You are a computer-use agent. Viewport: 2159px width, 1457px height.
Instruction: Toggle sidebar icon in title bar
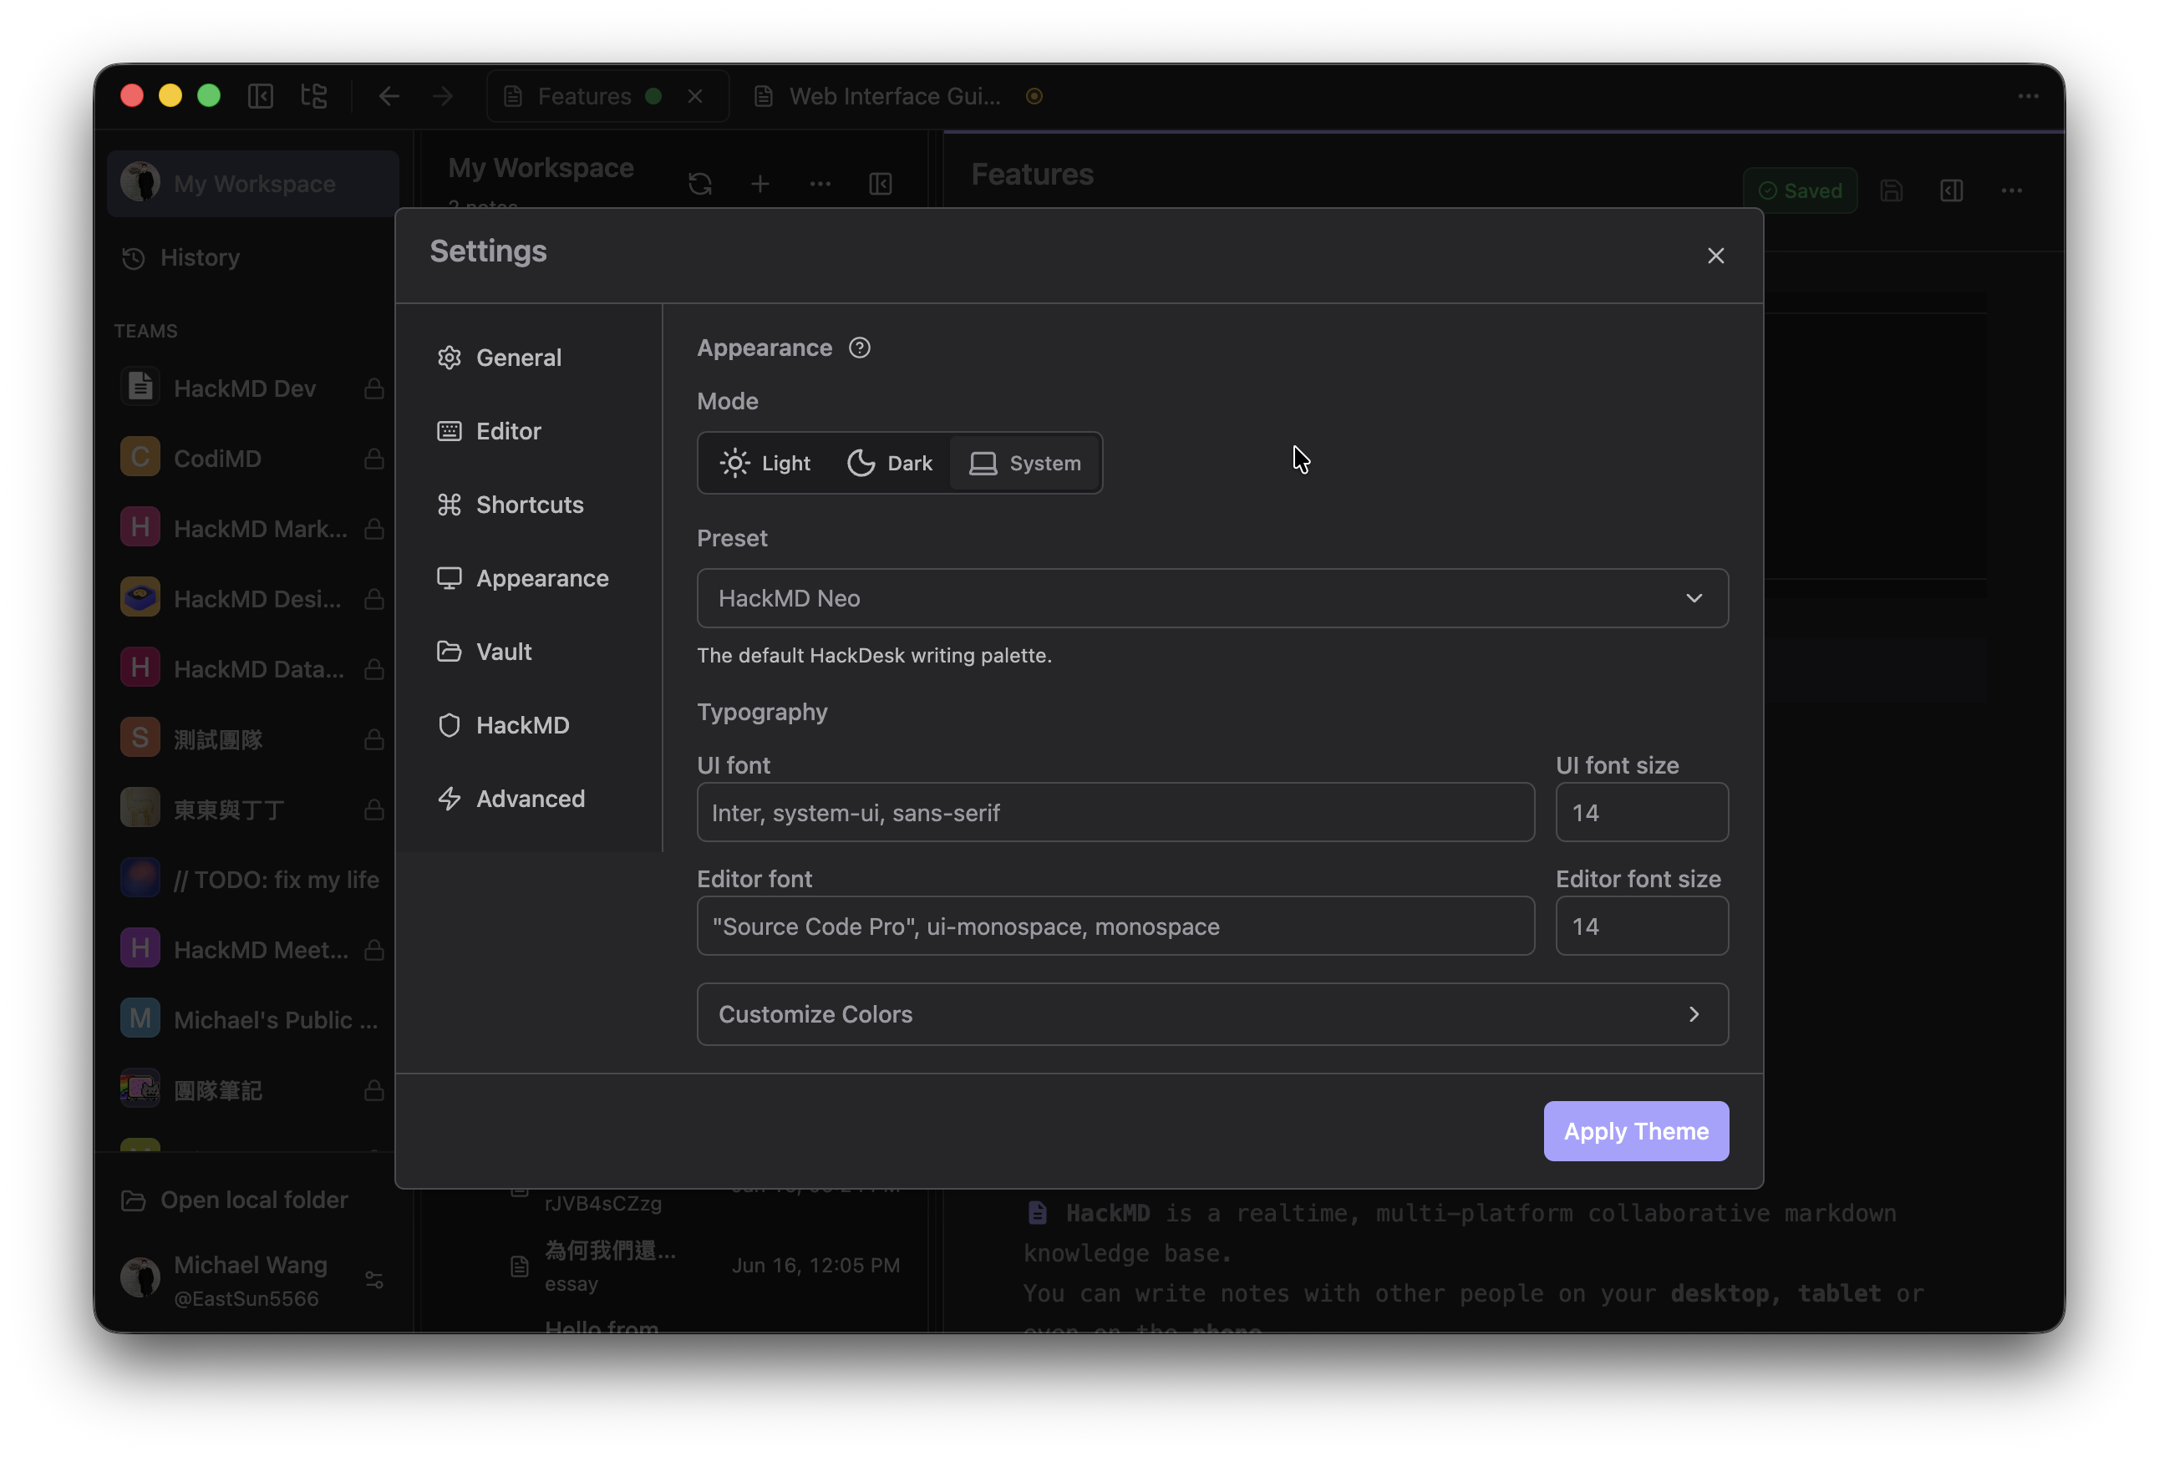tap(260, 95)
